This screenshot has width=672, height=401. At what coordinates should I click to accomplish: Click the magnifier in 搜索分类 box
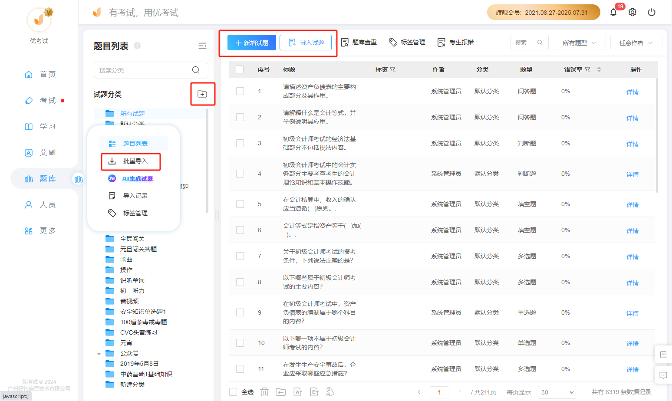coord(196,70)
